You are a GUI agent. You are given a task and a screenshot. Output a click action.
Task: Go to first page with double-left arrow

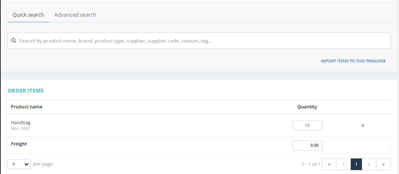(329, 164)
